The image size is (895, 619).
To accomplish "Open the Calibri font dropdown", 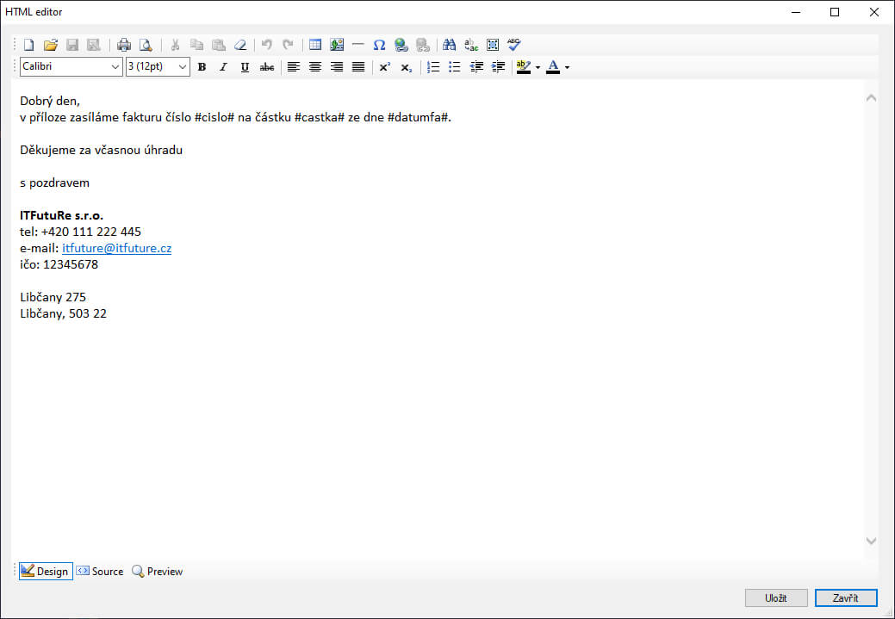I will [x=115, y=67].
